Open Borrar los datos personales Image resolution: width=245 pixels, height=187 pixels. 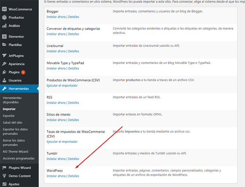14,143
